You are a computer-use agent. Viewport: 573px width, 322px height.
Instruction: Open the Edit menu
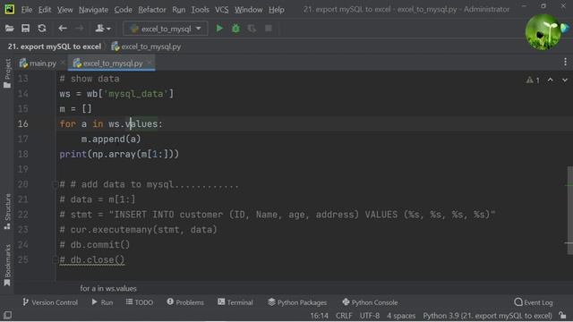(x=45, y=10)
